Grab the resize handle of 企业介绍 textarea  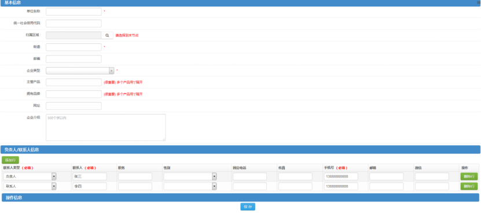click(164, 139)
